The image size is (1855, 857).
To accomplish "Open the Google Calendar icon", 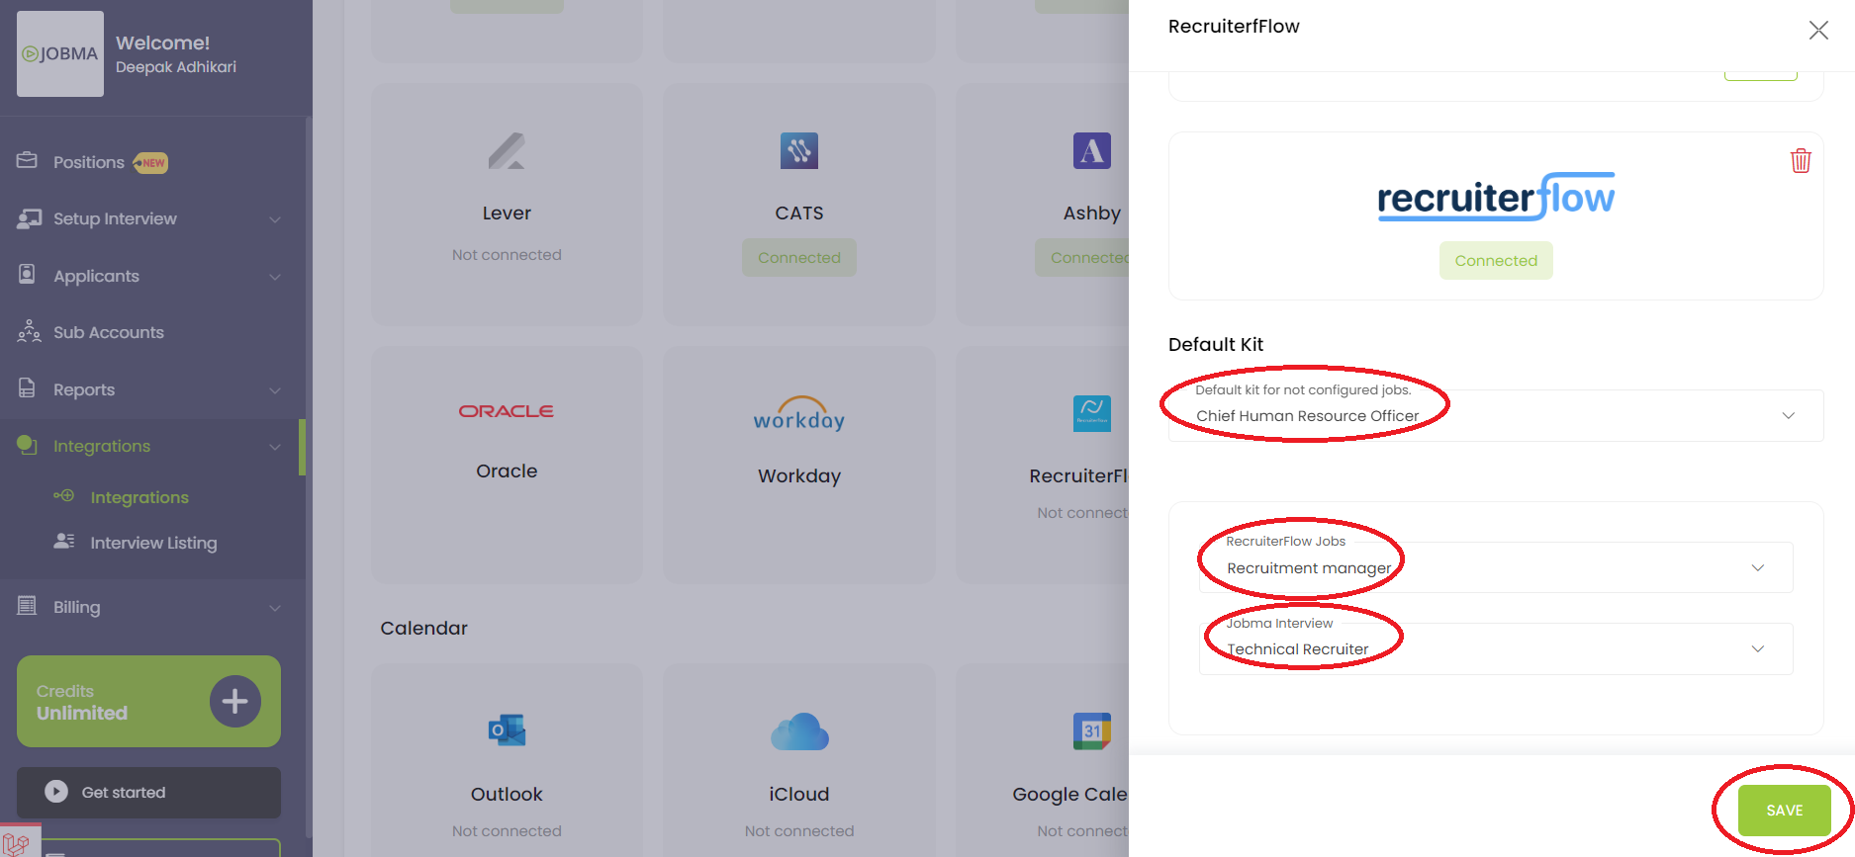I will (x=1092, y=731).
